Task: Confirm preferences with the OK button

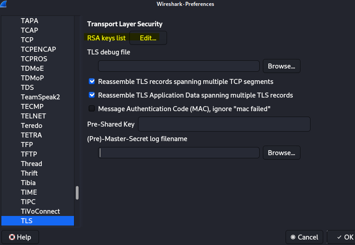Action: coord(341,237)
